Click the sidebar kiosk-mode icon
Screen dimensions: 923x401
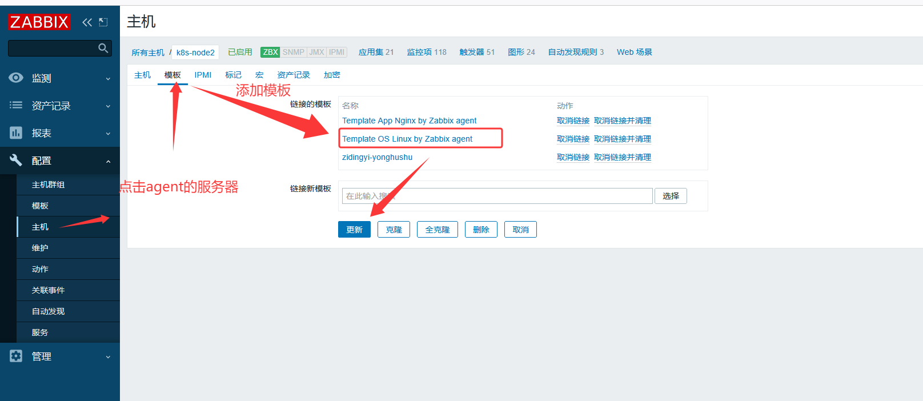point(103,22)
